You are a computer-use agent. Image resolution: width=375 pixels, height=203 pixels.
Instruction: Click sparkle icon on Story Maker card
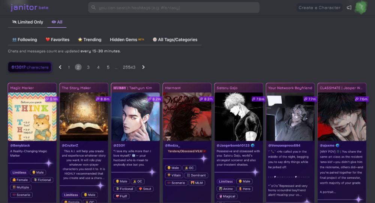click(x=100, y=185)
